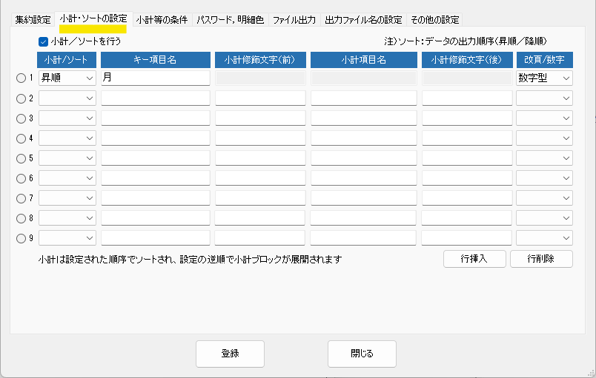Switch to the パスワード, 明細色 tab
596x378 pixels.
(x=230, y=19)
